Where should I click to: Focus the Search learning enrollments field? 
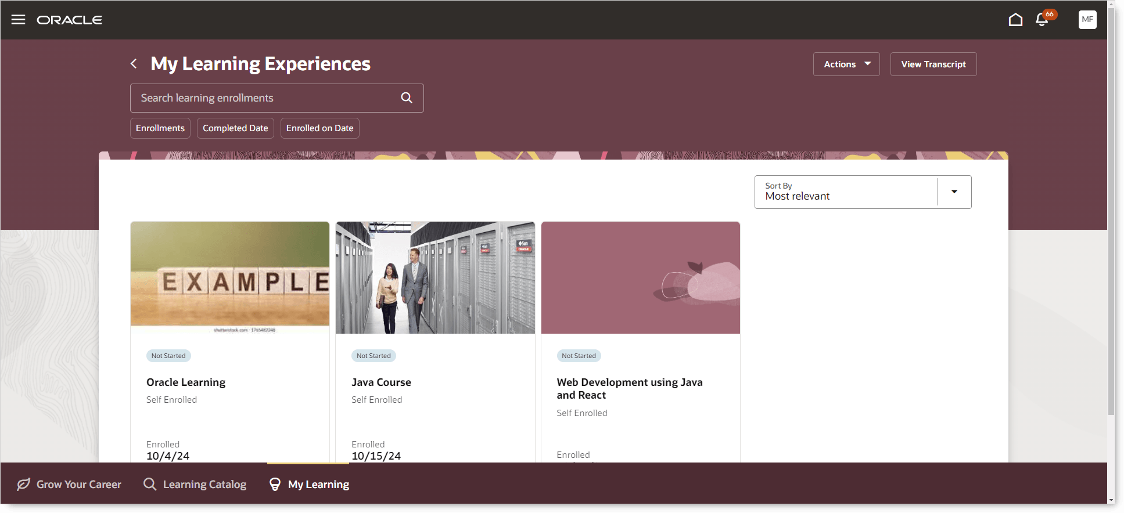pos(277,98)
